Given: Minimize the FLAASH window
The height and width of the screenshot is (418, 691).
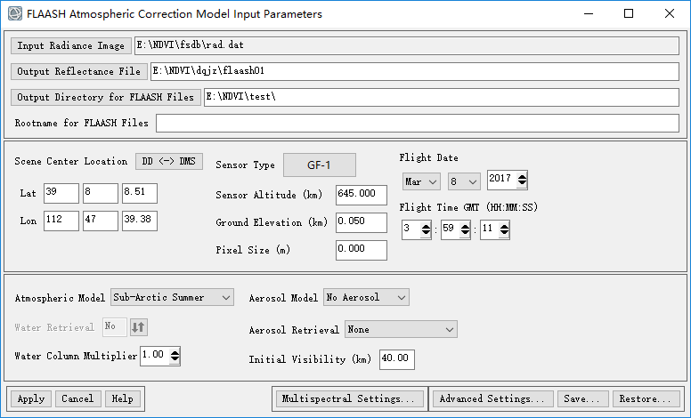Looking at the screenshot, I should 589,13.
